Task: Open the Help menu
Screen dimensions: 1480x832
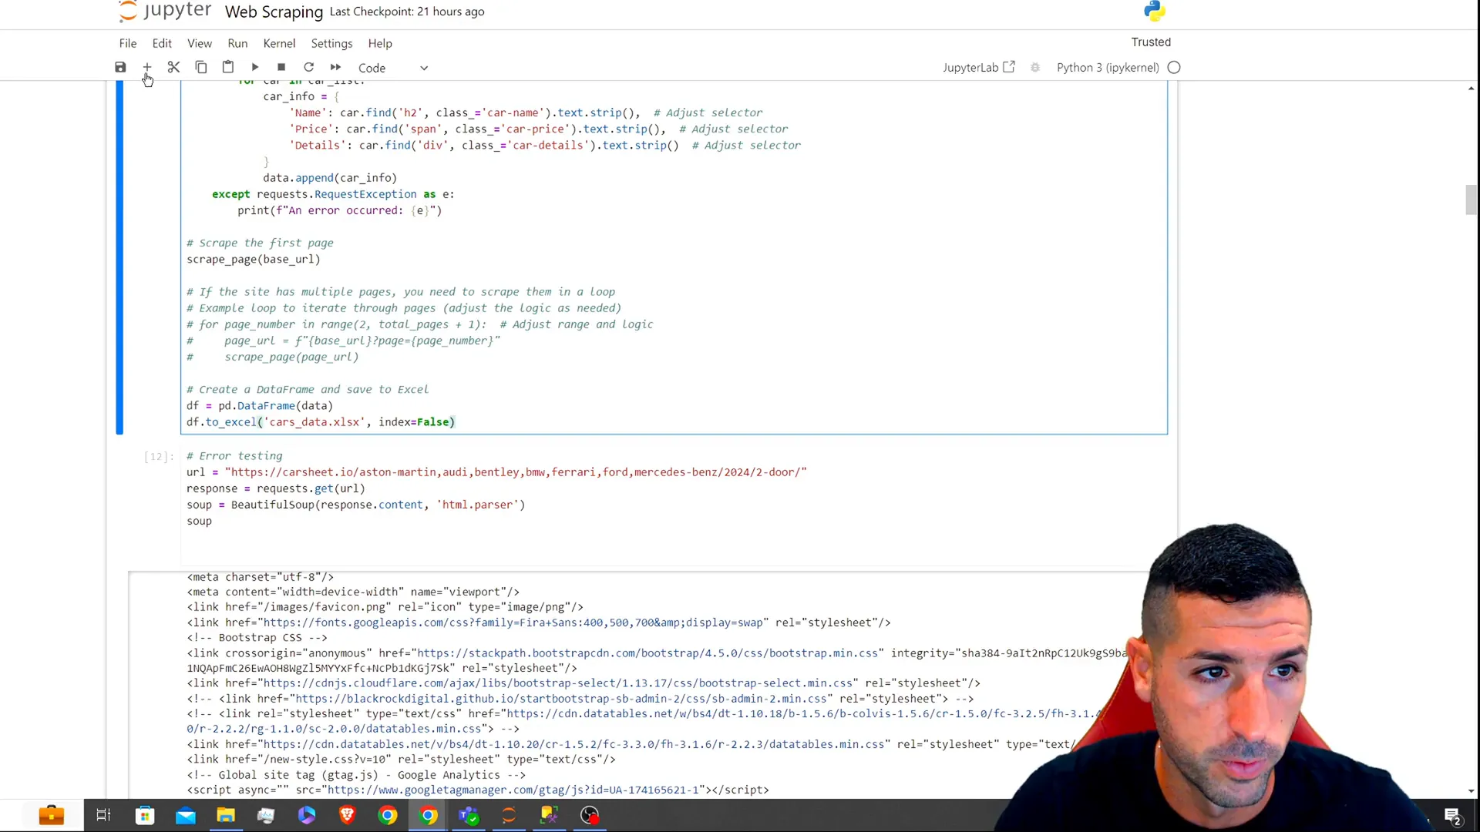Action: pyautogui.click(x=380, y=43)
